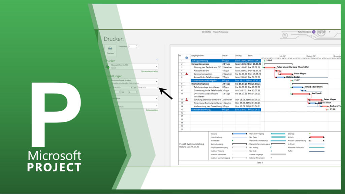Screen dimensions: 345x194
Task: Click the red resource icon in Seminarkonzeption row
Action: pos(187,74)
